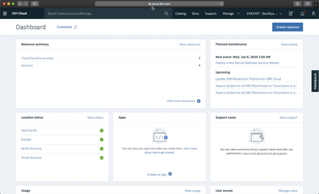
Task: Open a new tab with the plus button
Action: pyautogui.click(x=316, y=5)
